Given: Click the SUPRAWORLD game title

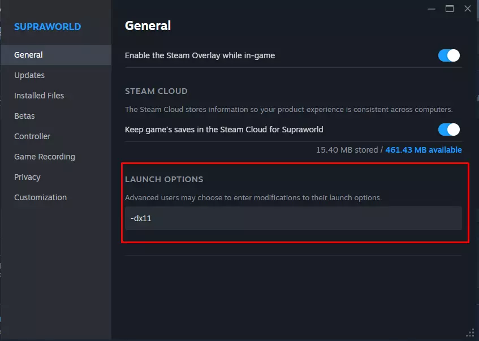Looking at the screenshot, I should click(x=48, y=27).
